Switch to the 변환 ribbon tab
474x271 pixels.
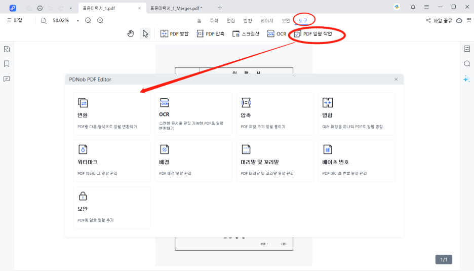pyautogui.click(x=248, y=21)
